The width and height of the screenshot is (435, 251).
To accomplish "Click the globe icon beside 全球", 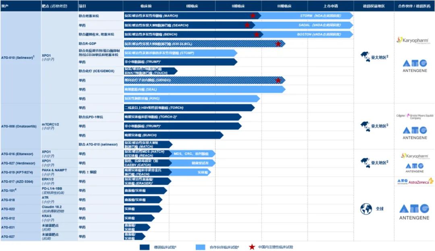I will tap(366, 209).
